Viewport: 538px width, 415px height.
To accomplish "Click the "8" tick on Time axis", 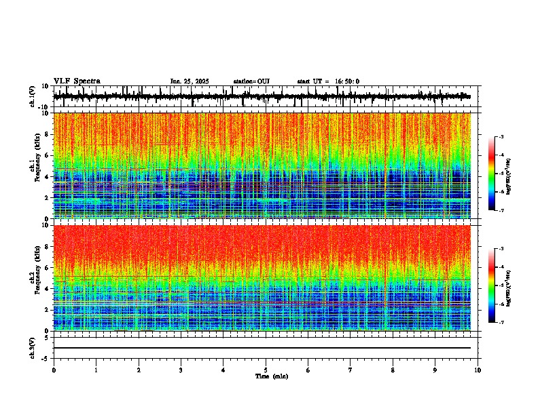I will click(393, 370).
